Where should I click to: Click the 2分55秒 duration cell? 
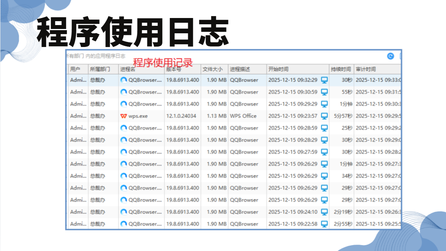pyautogui.click(x=343, y=224)
